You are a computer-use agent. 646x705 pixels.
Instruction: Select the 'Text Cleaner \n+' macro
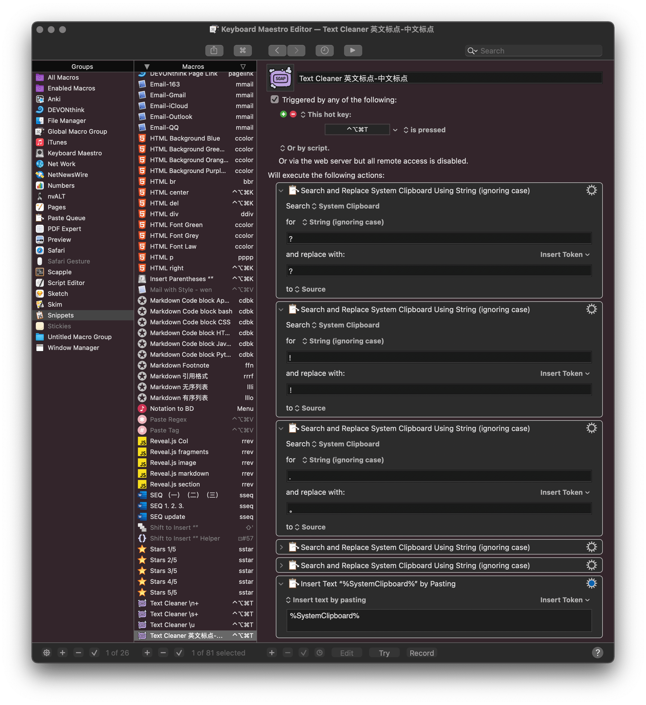(195, 603)
